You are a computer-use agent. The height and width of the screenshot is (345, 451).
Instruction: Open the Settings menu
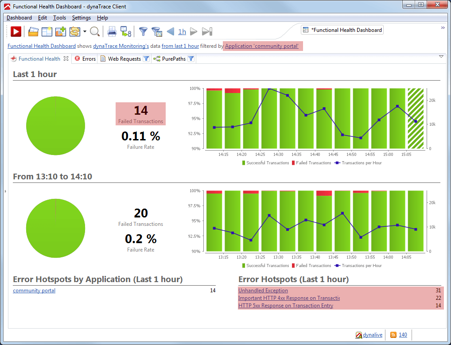pos(82,18)
